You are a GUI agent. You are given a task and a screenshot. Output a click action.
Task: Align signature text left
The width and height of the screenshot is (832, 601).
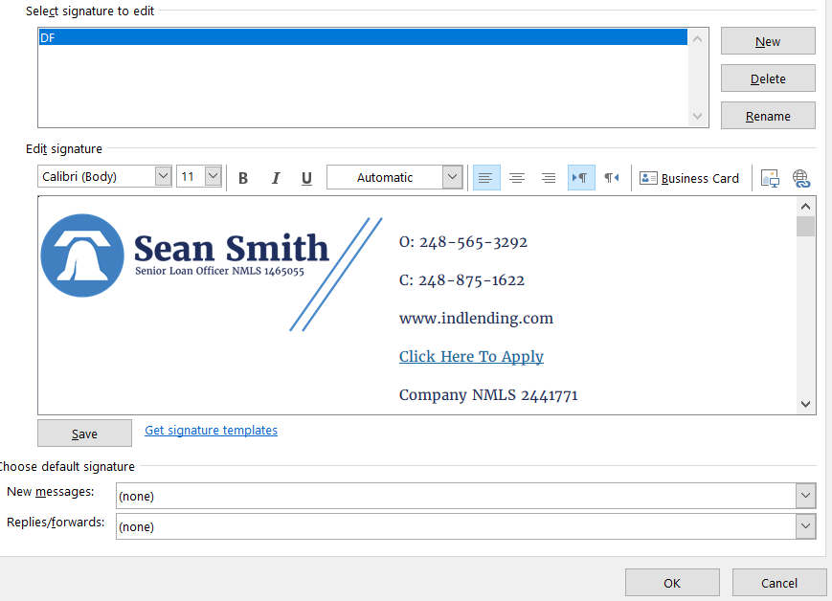pyautogui.click(x=486, y=178)
